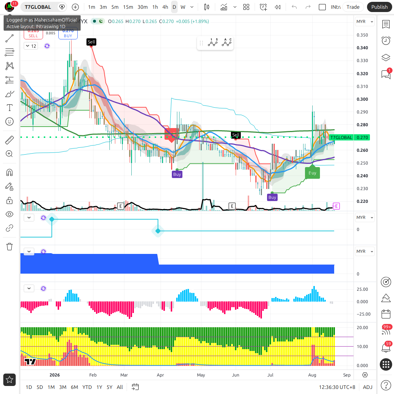
Task: Show All data range
Action: (120, 387)
